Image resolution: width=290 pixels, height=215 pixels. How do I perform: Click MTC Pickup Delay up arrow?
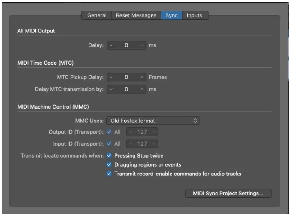tap(142, 77)
